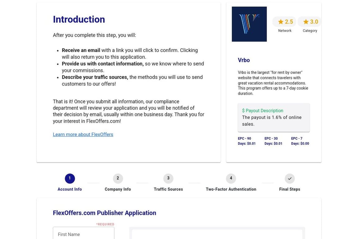
Task: Click the Vrbo program title link
Action: click(x=244, y=60)
